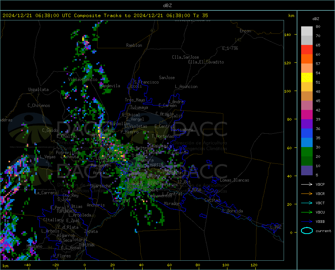Select the purple 36-39 dBZ swatch
This screenshot has height=270, width=335.
tap(307, 124)
